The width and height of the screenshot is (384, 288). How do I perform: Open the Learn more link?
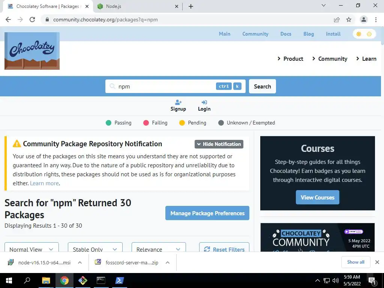pyautogui.click(x=44, y=183)
